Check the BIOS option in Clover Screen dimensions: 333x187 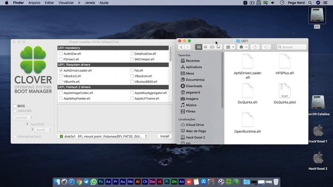pyautogui.click(x=15, y=106)
